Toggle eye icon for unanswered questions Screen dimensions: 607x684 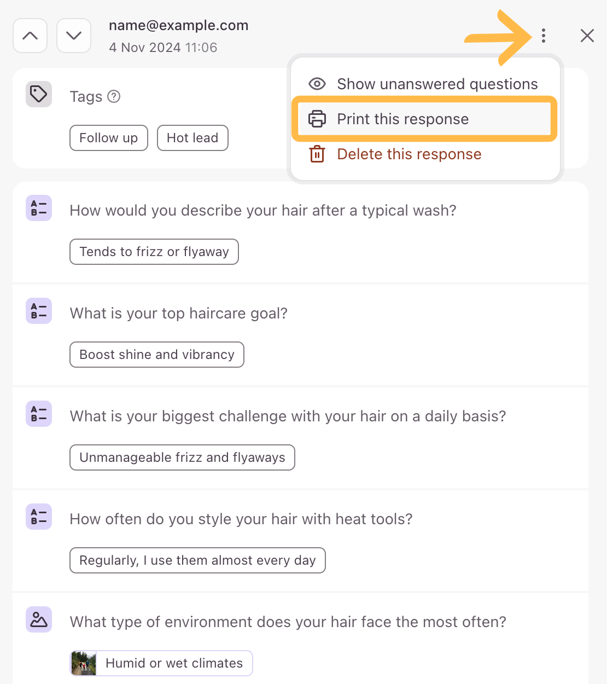(317, 84)
